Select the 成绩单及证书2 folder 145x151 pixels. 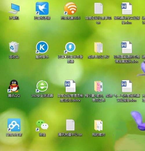pos(98,48)
